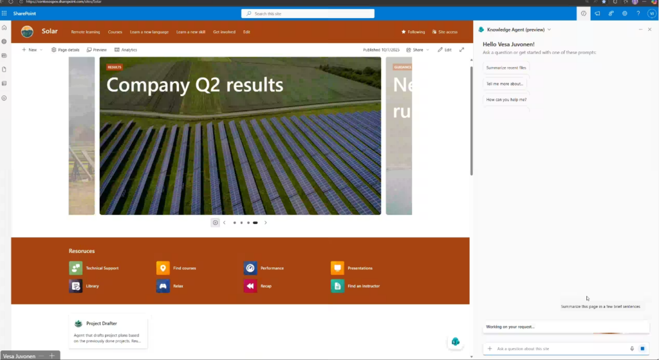Open the Performance gauge icon link
Image resolution: width=659 pixels, height=360 pixels.
250,268
